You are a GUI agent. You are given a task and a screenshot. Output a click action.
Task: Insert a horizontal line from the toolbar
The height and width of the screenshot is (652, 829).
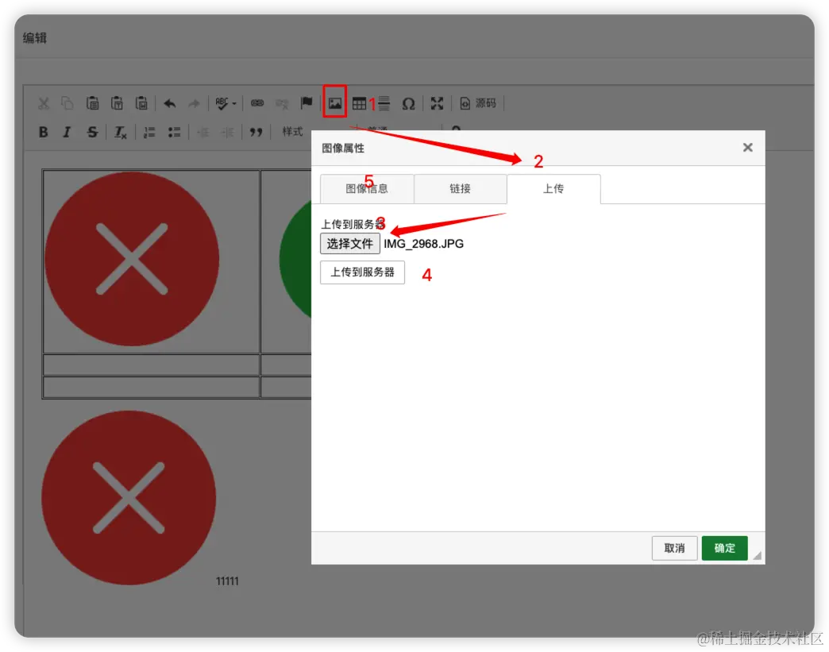pos(384,103)
